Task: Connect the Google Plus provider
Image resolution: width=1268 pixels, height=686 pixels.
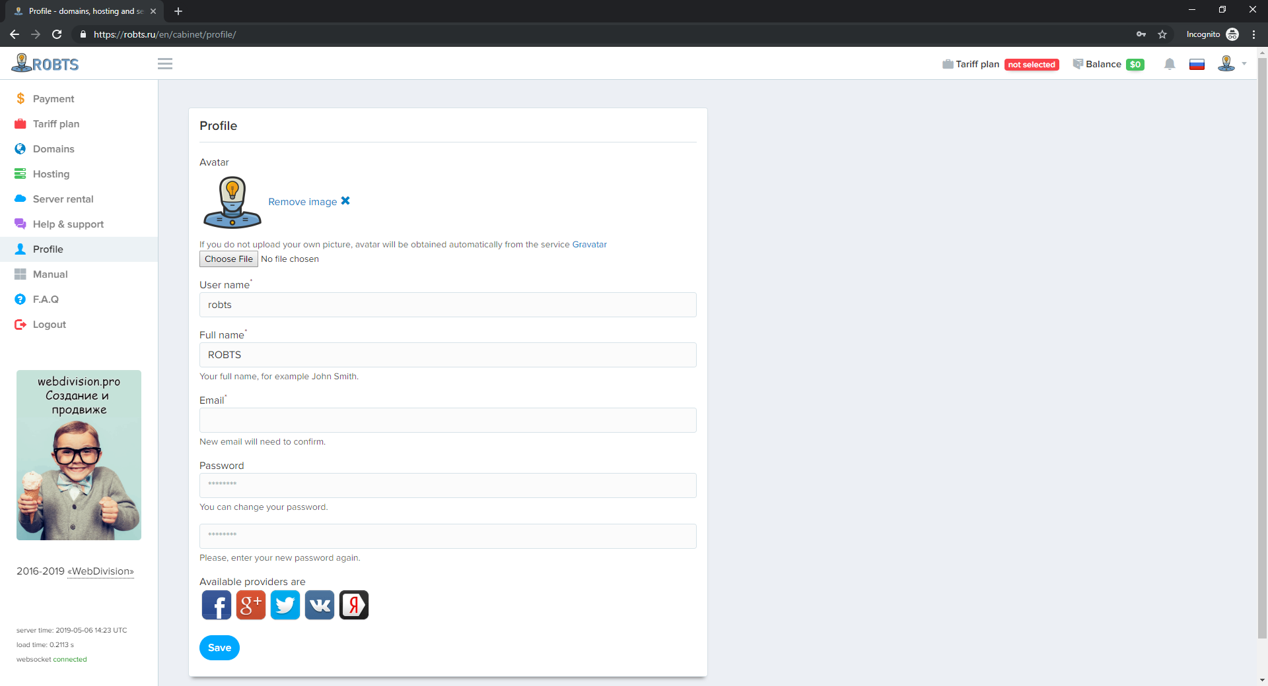Action: click(x=251, y=605)
